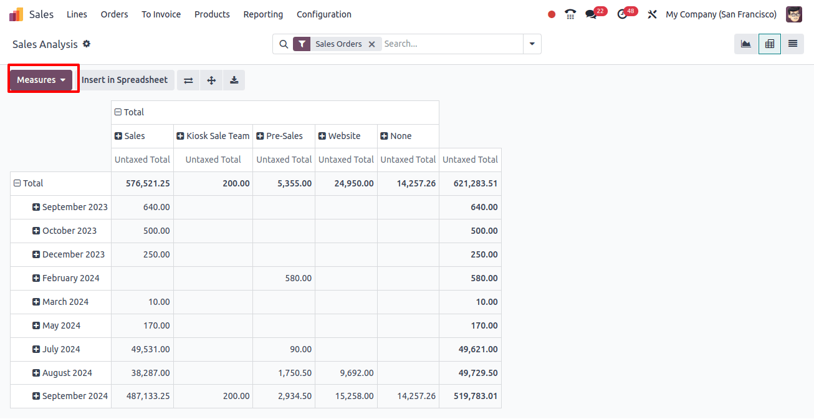814x419 pixels.
Task: Click the 24,950.00 Website total cell
Action: coord(346,183)
